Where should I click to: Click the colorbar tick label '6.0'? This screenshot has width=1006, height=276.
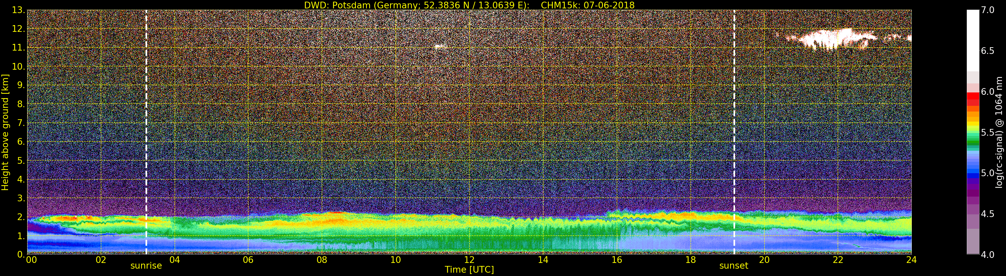tap(988, 92)
